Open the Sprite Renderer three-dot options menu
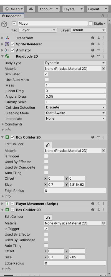Viewport: 111px width, 277px height. pos(104,44)
